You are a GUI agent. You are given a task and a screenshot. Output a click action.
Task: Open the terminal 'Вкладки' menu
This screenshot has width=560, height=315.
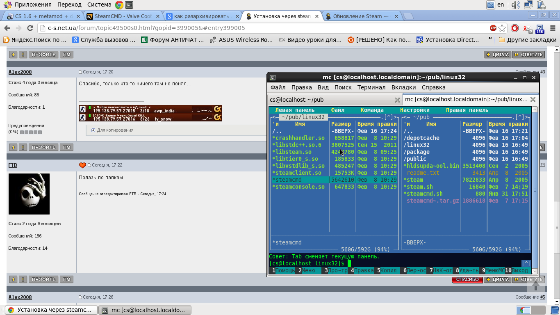pos(403,87)
